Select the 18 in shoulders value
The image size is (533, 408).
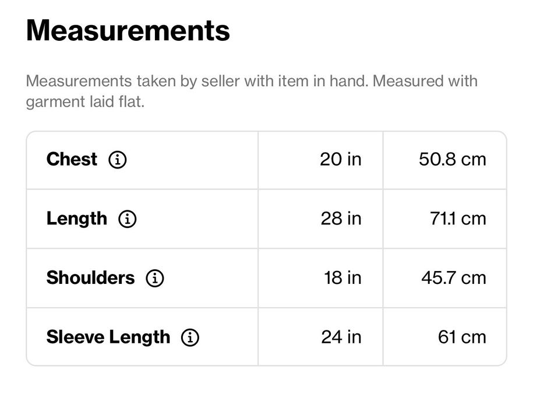343,278
